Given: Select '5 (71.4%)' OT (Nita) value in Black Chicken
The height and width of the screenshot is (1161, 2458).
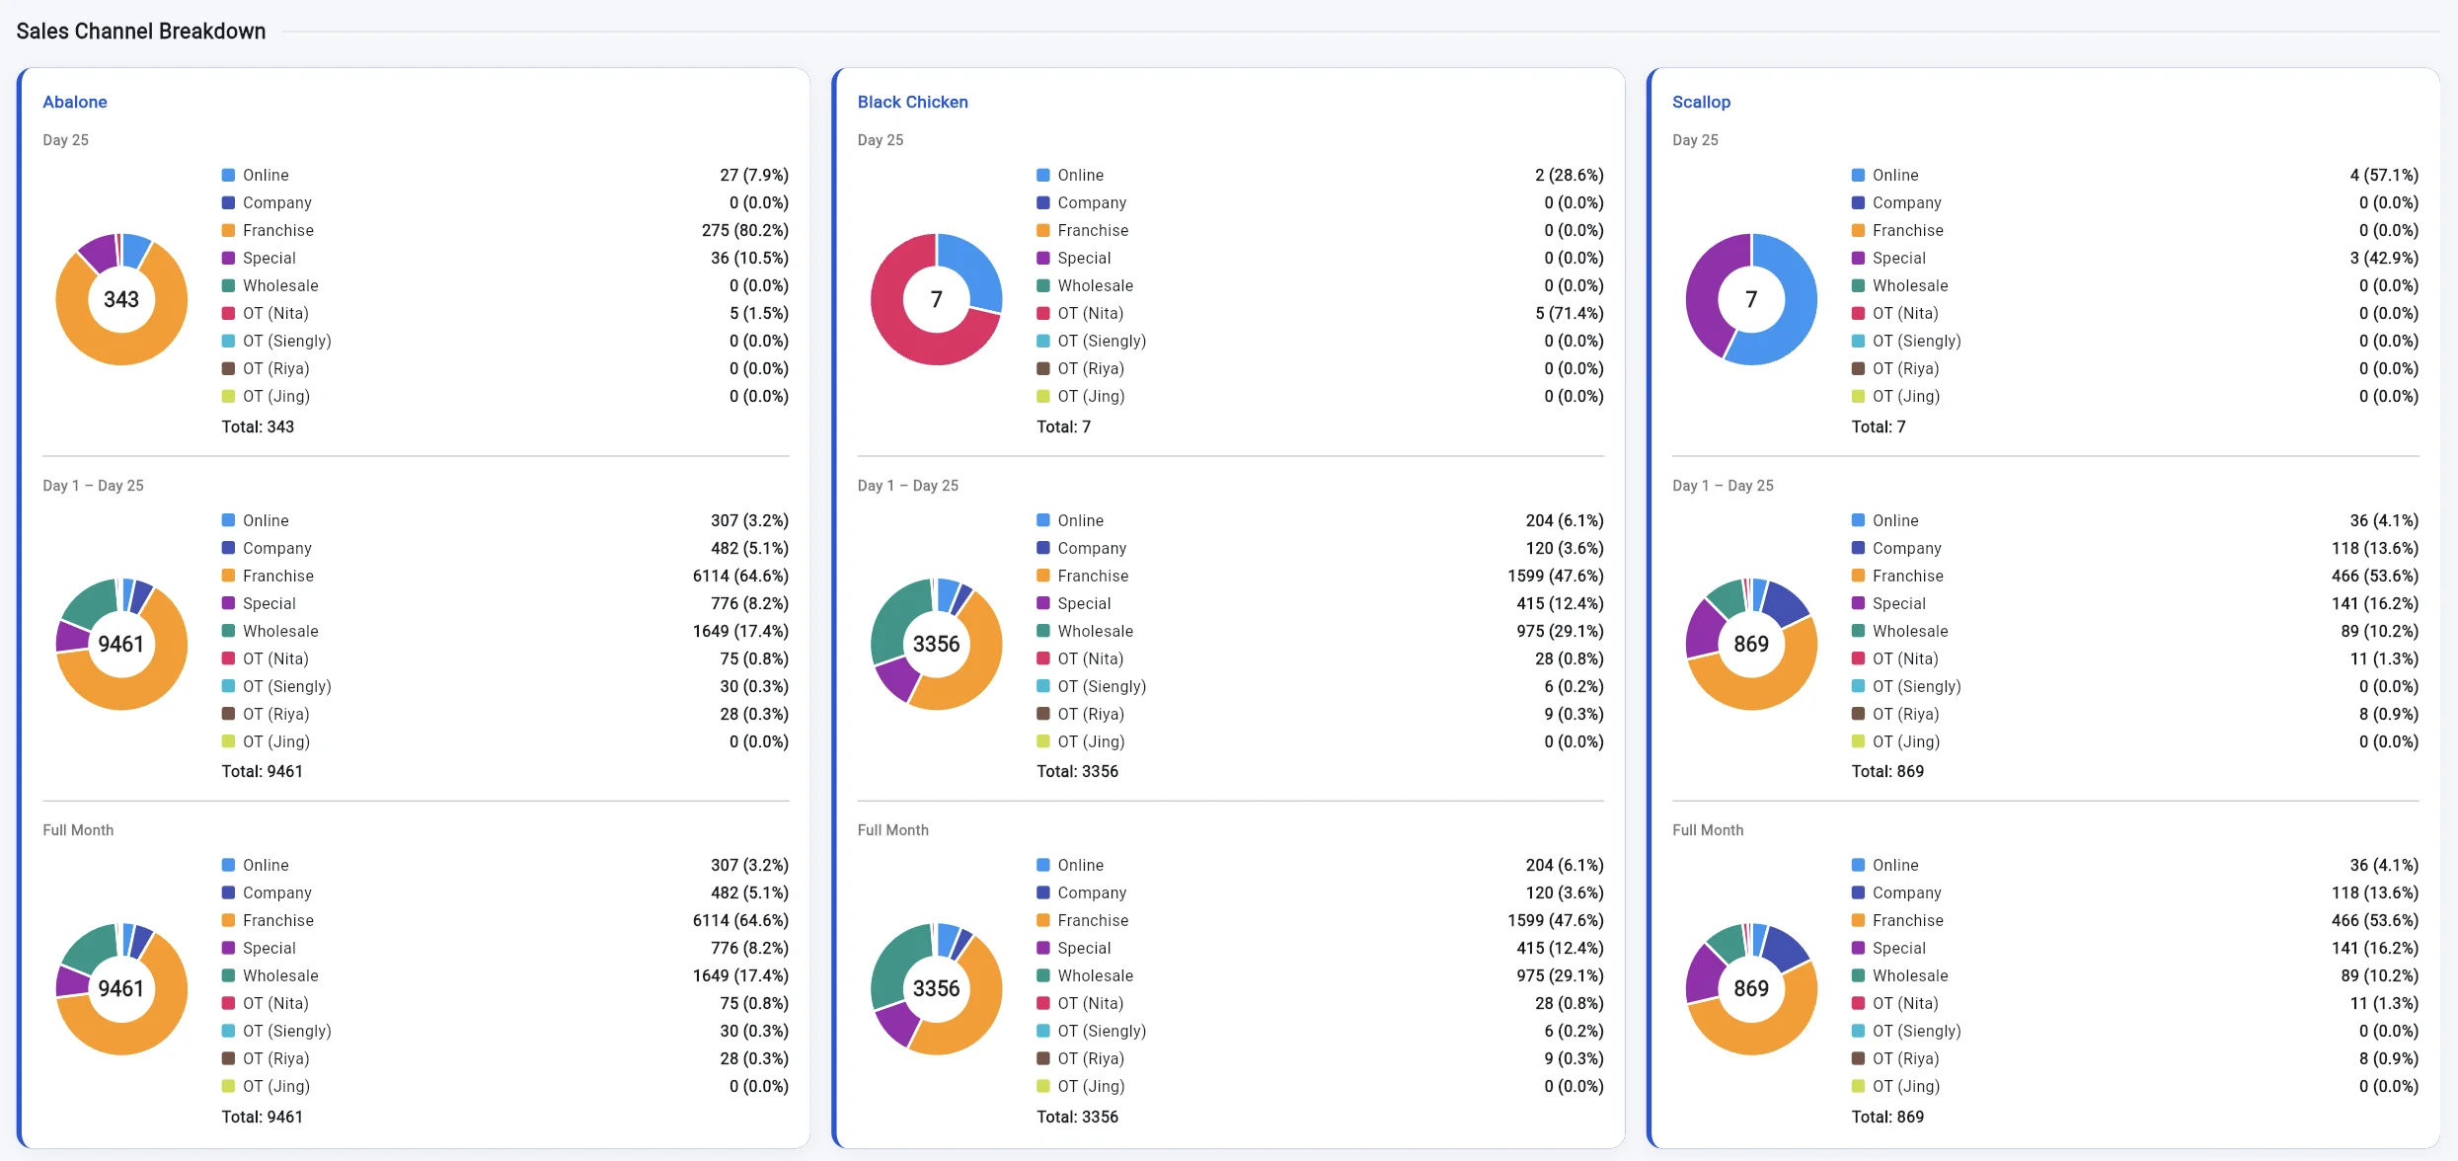Looking at the screenshot, I should click(1569, 313).
